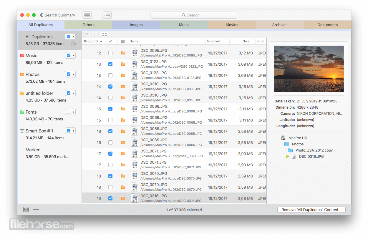Open dropdown arrow beside Photos checkbox
Viewport: 368px width, 239px height.
73,74
